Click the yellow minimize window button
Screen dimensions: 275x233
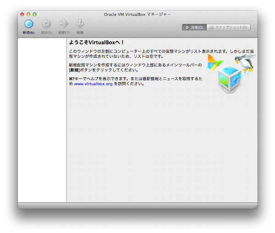[28, 14]
